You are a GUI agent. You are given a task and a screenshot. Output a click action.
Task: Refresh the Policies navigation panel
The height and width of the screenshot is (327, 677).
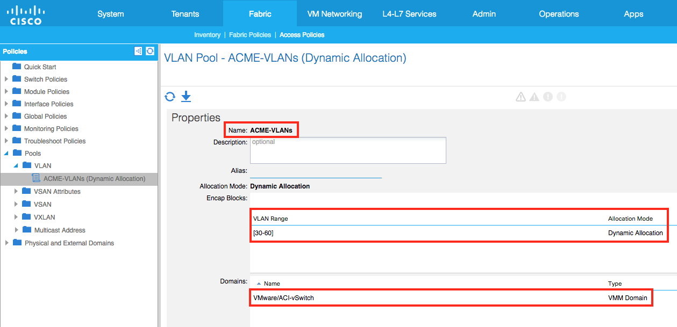[150, 51]
